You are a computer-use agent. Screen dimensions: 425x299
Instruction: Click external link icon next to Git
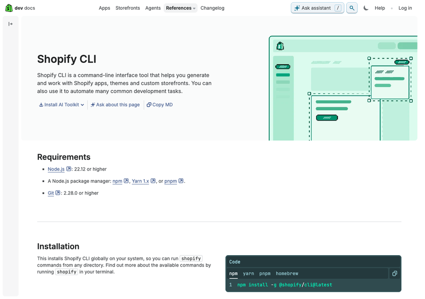(x=58, y=193)
